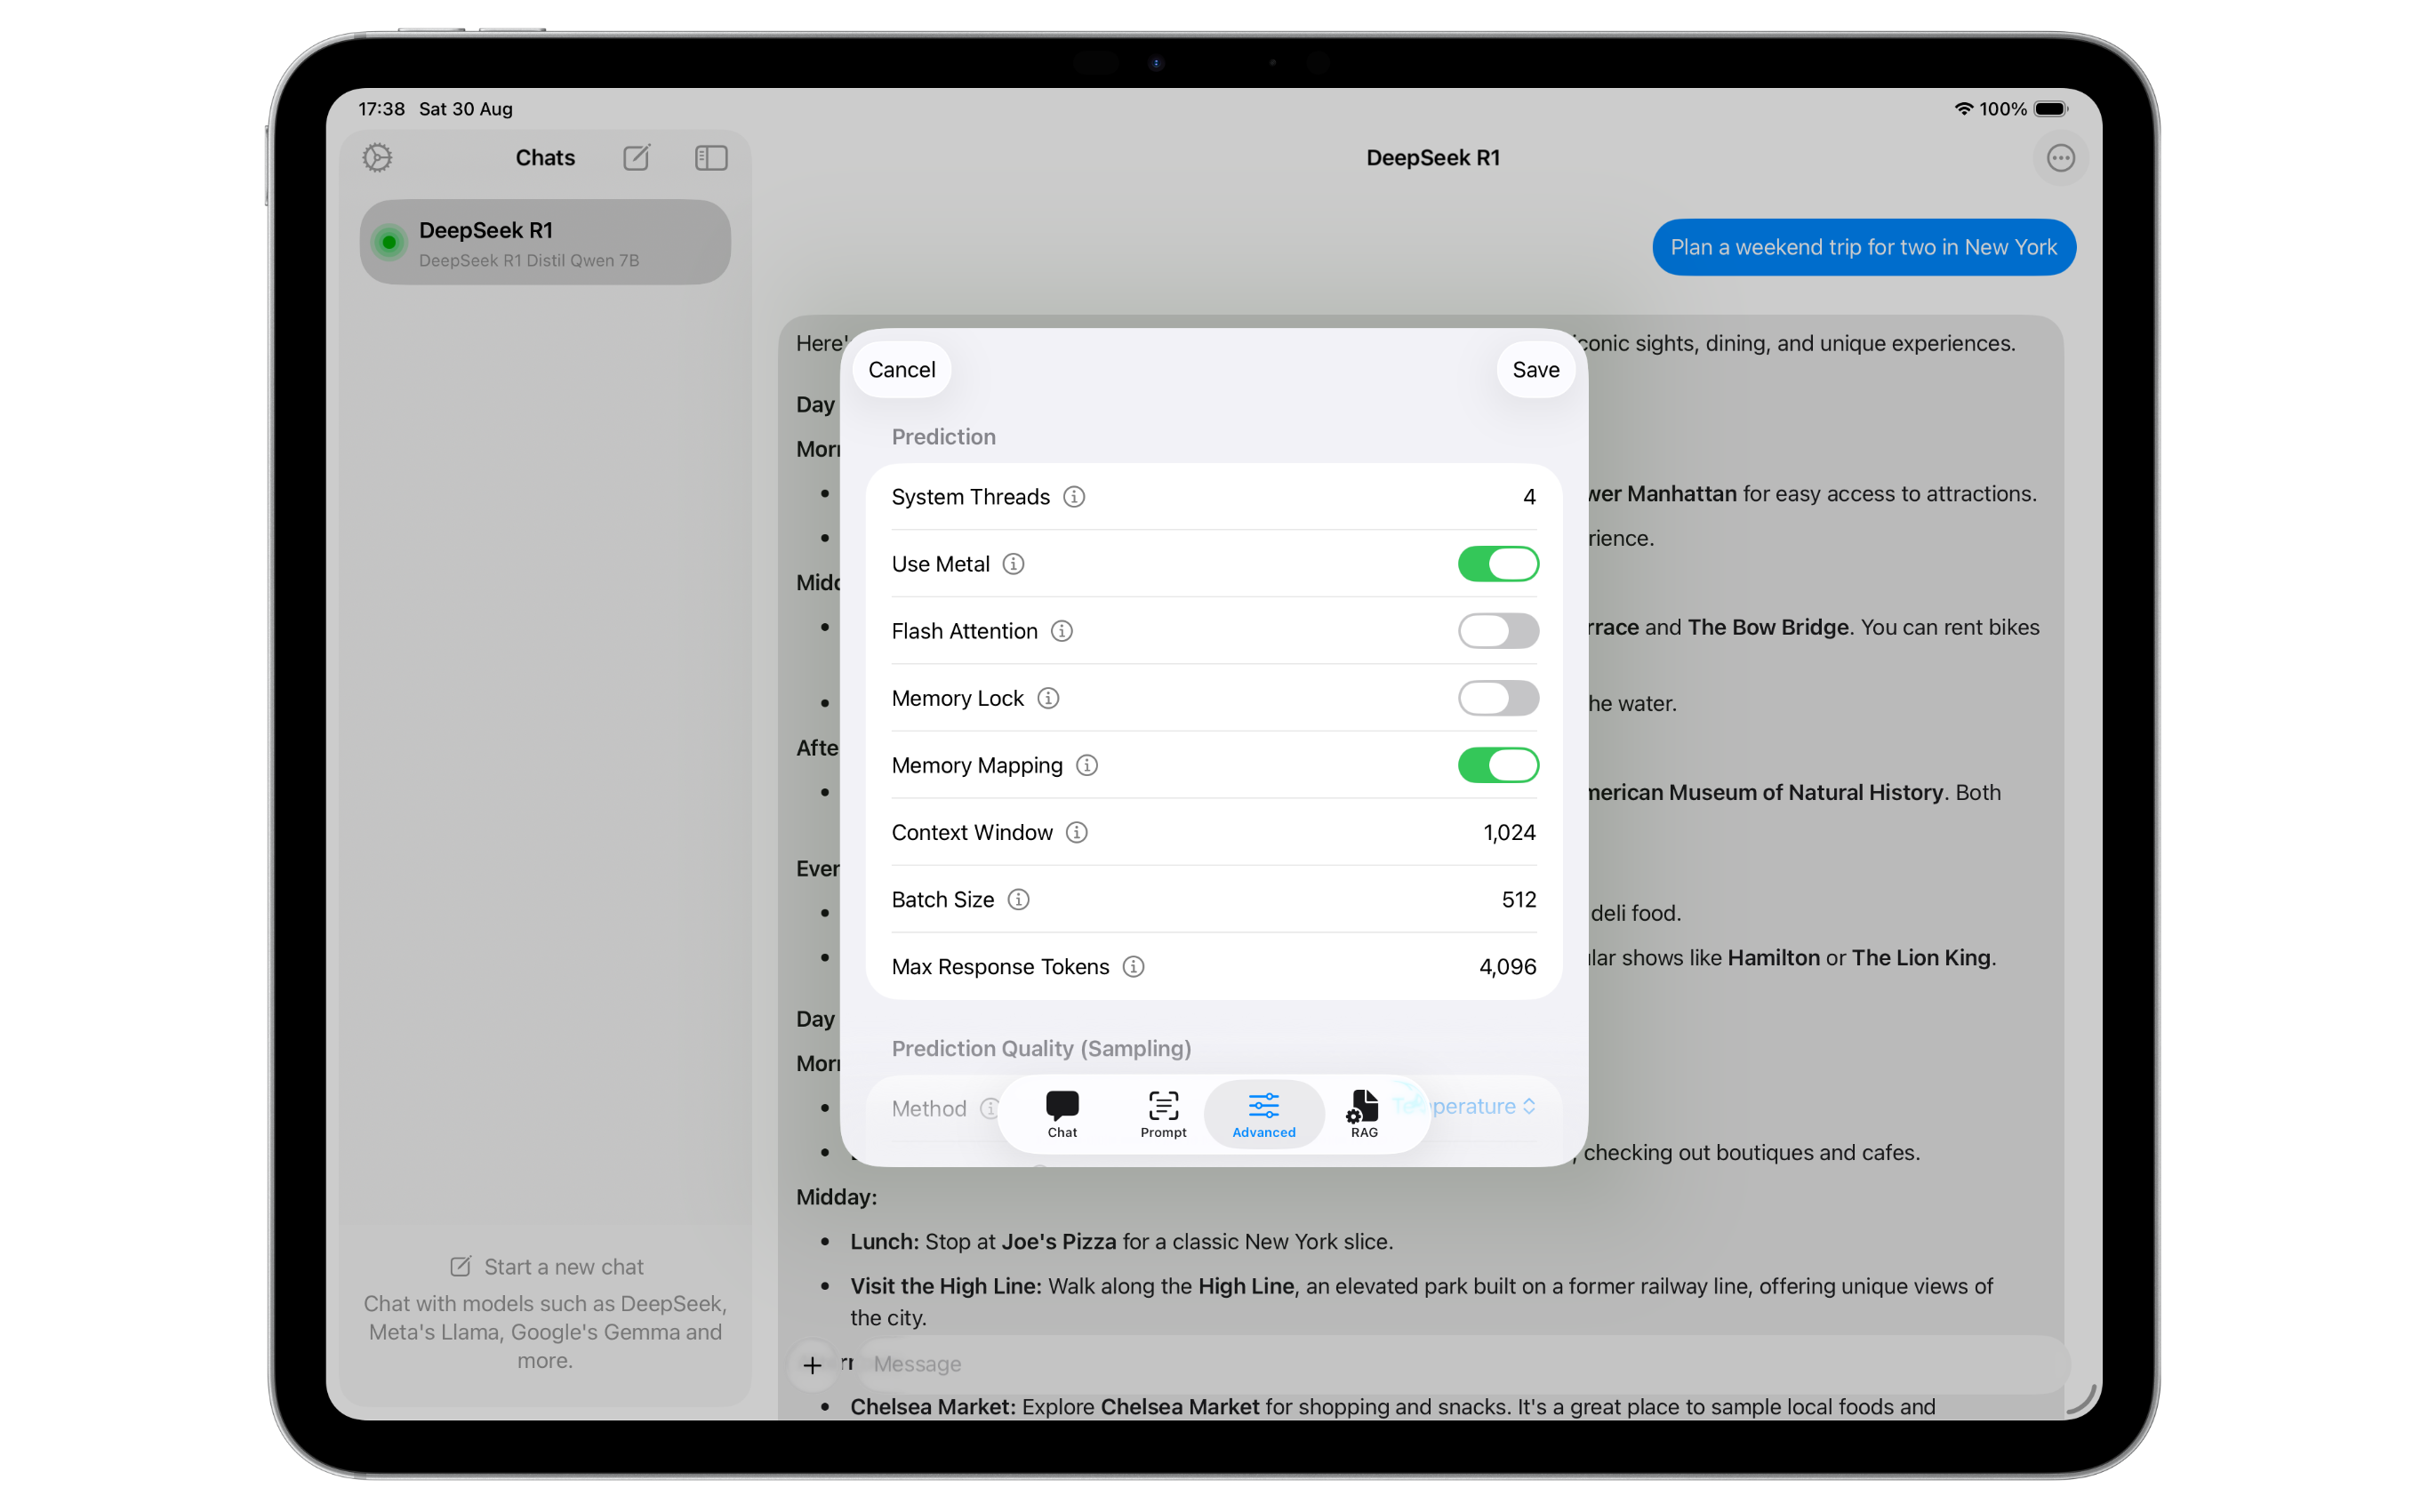Image resolution: width=2429 pixels, height=1512 pixels.
Task: Show info for Max Response Tokens
Action: point(1133,967)
